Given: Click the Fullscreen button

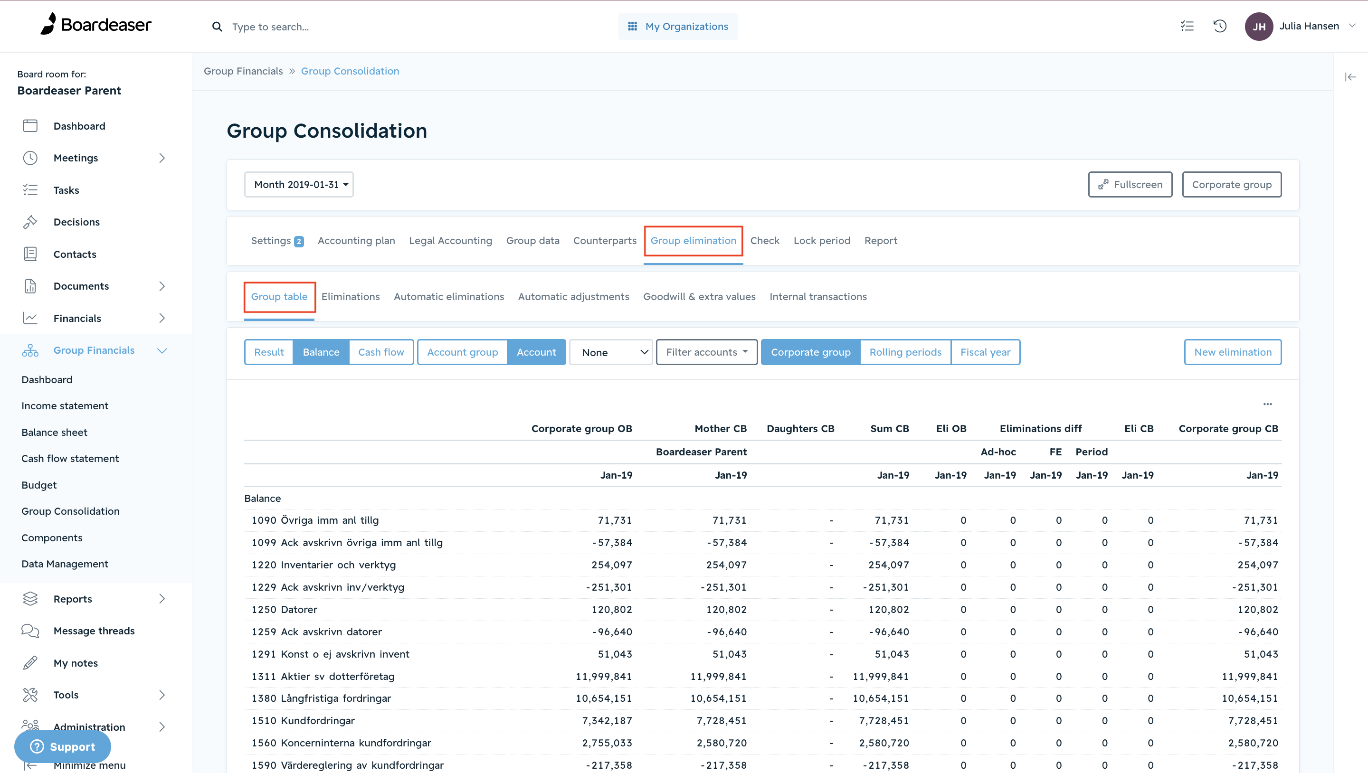Looking at the screenshot, I should [x=1130, y=184].
